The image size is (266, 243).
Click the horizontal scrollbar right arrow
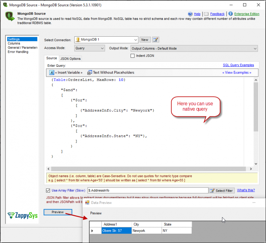(x=251, y=169)
